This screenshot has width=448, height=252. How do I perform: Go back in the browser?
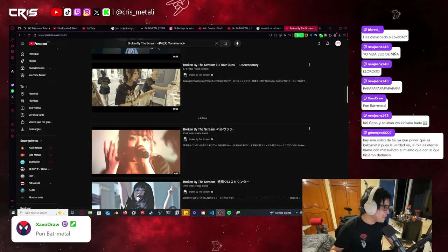coord(20,35)
